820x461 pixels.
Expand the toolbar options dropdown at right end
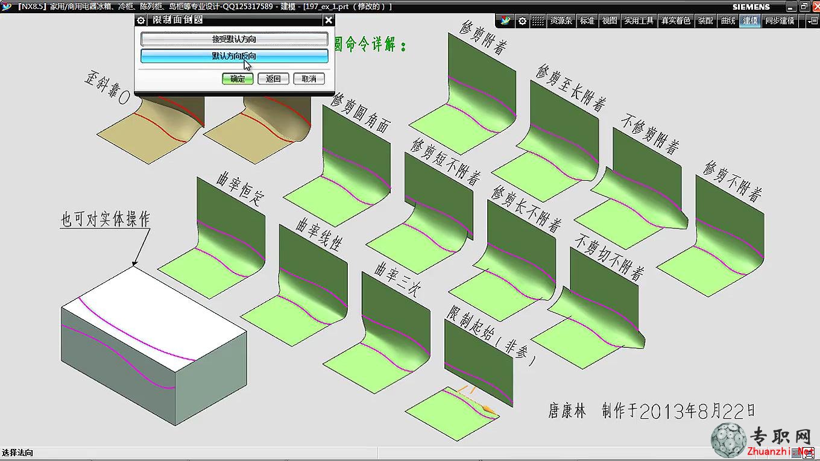(x=813, y=21)
